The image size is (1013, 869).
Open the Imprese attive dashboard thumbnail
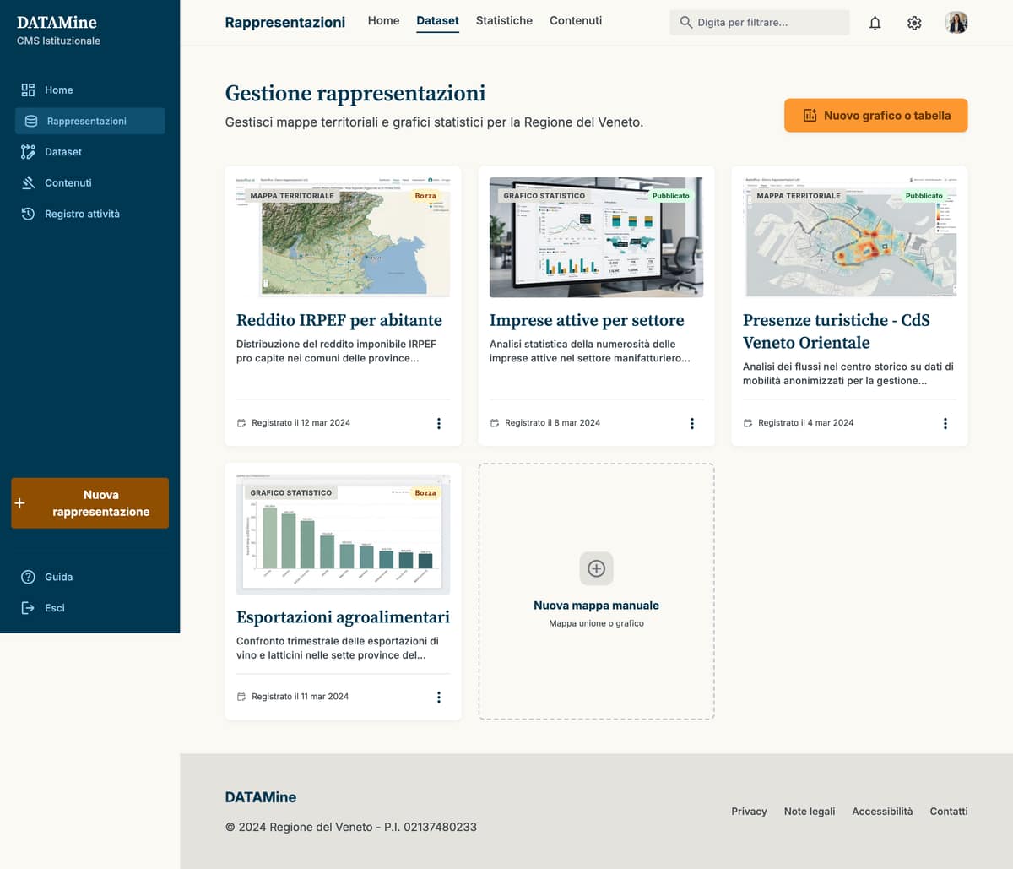tap(596, 237)
